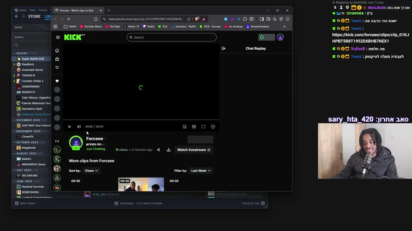The image size is (412, 231).
Task: Mute the clip volume speaker icon
Action: coord(79,126)
